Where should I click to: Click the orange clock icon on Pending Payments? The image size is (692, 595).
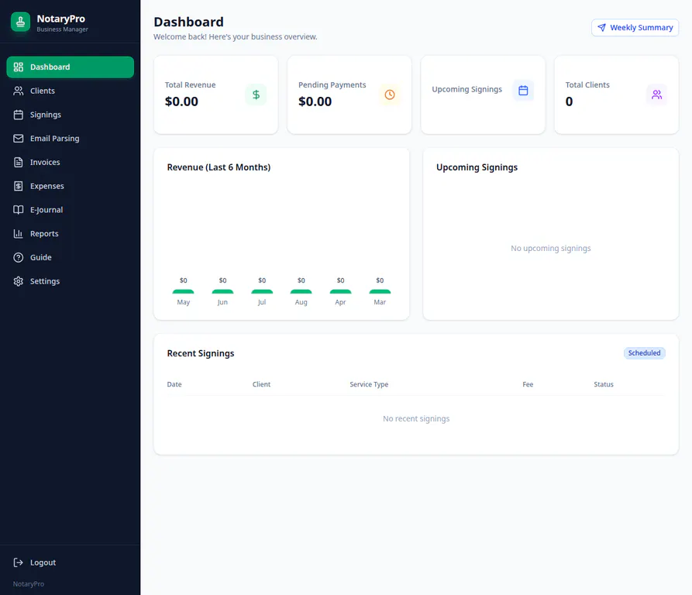tap(390, 95)
